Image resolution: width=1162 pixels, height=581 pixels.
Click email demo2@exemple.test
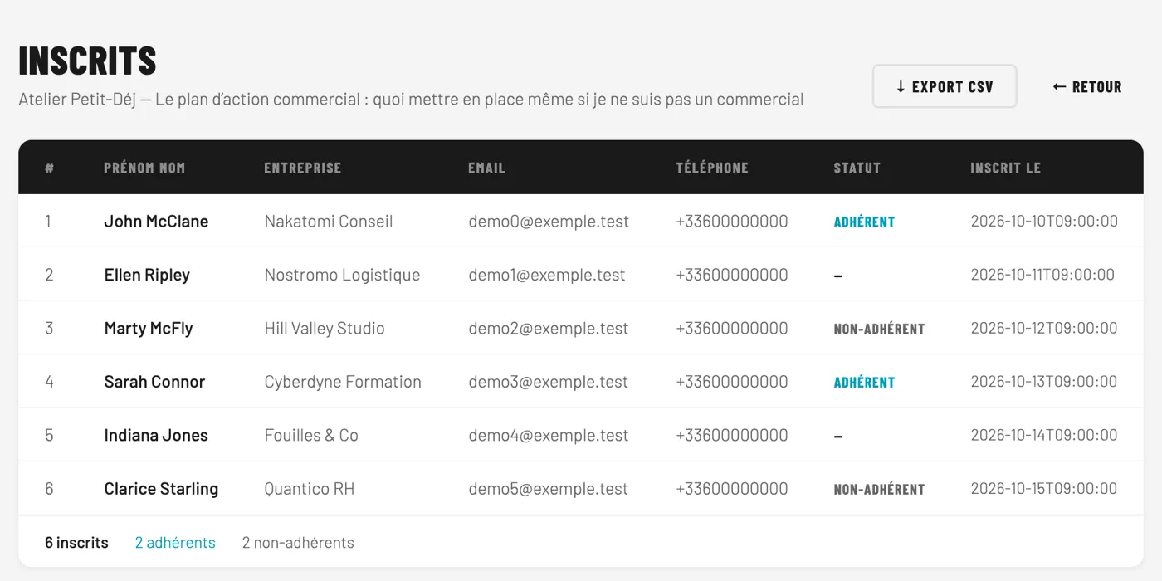point(549,328)
